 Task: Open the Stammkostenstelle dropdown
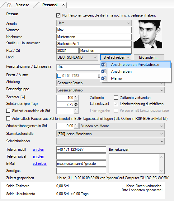click(111, 134)
